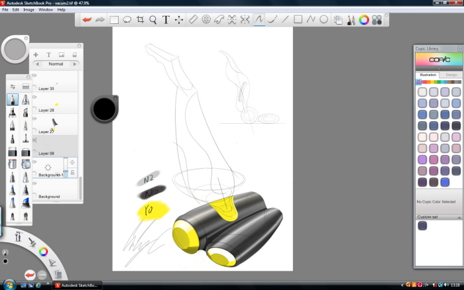The height and width of the screenshot is (290, 464).
Task: Select the Text tool in top toolbar
Action: [166, 20]
